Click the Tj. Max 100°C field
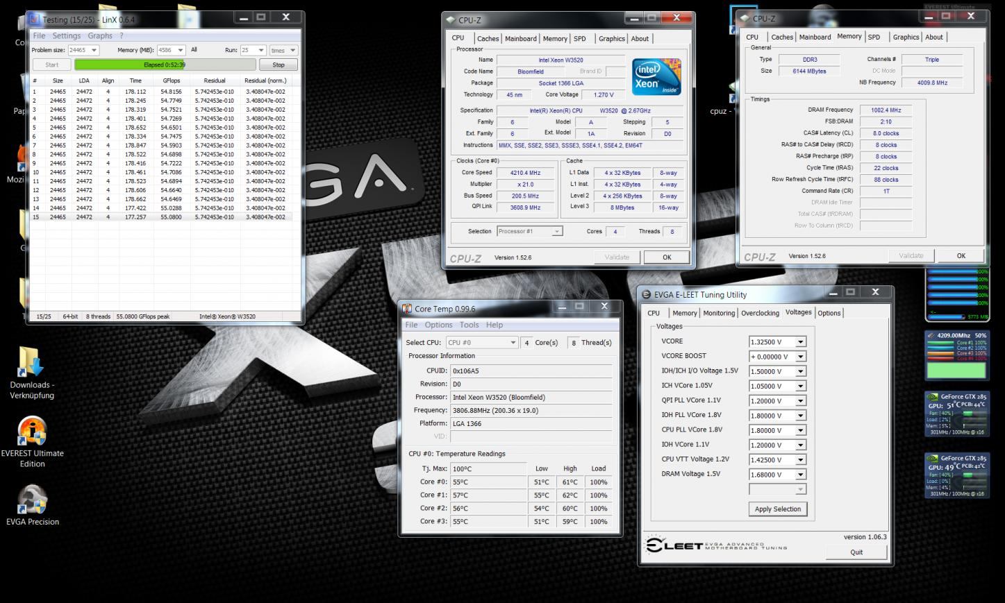The height and width of the screenshot is (603, 1005). (x=488, y=468)
